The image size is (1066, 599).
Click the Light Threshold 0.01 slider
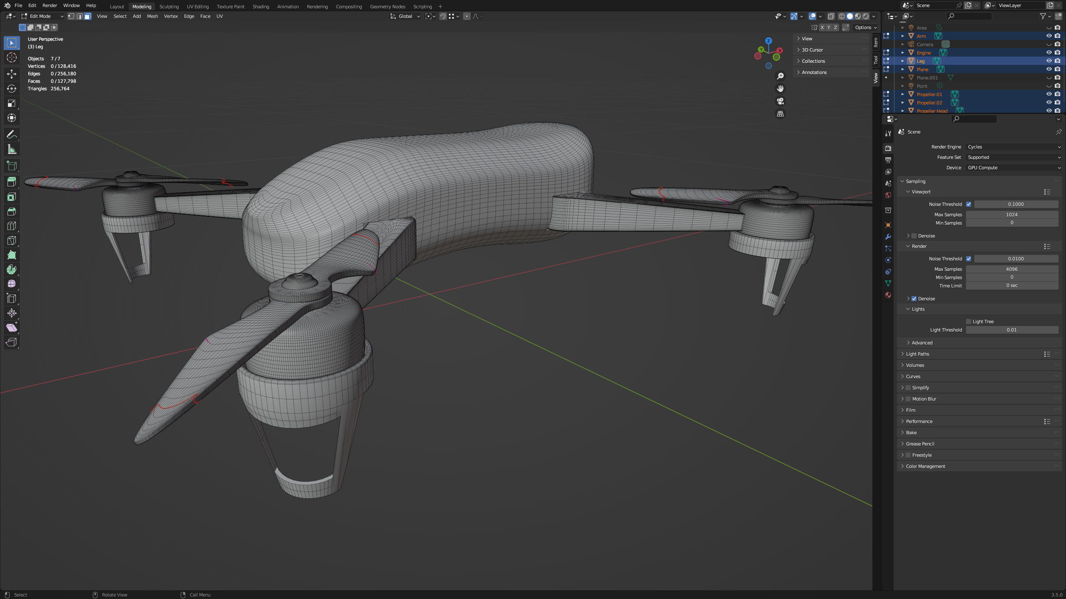pos(1012,330)
